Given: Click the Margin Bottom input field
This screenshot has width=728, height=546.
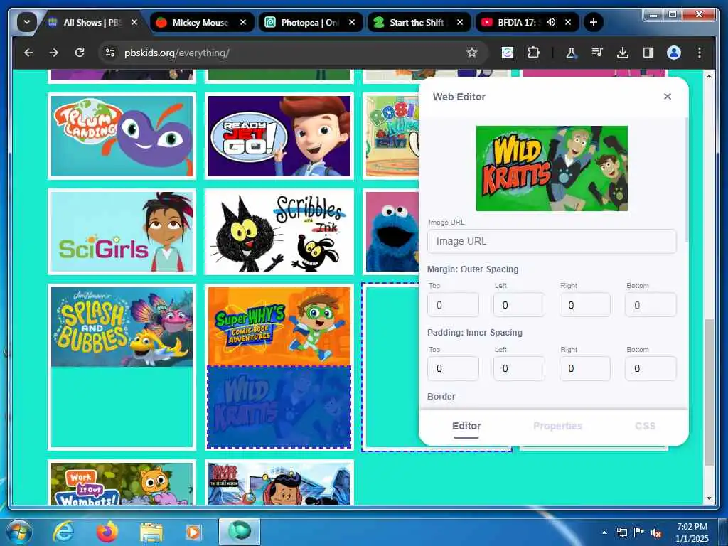Looking at the screenshot, I should click(x=651, y=305).
